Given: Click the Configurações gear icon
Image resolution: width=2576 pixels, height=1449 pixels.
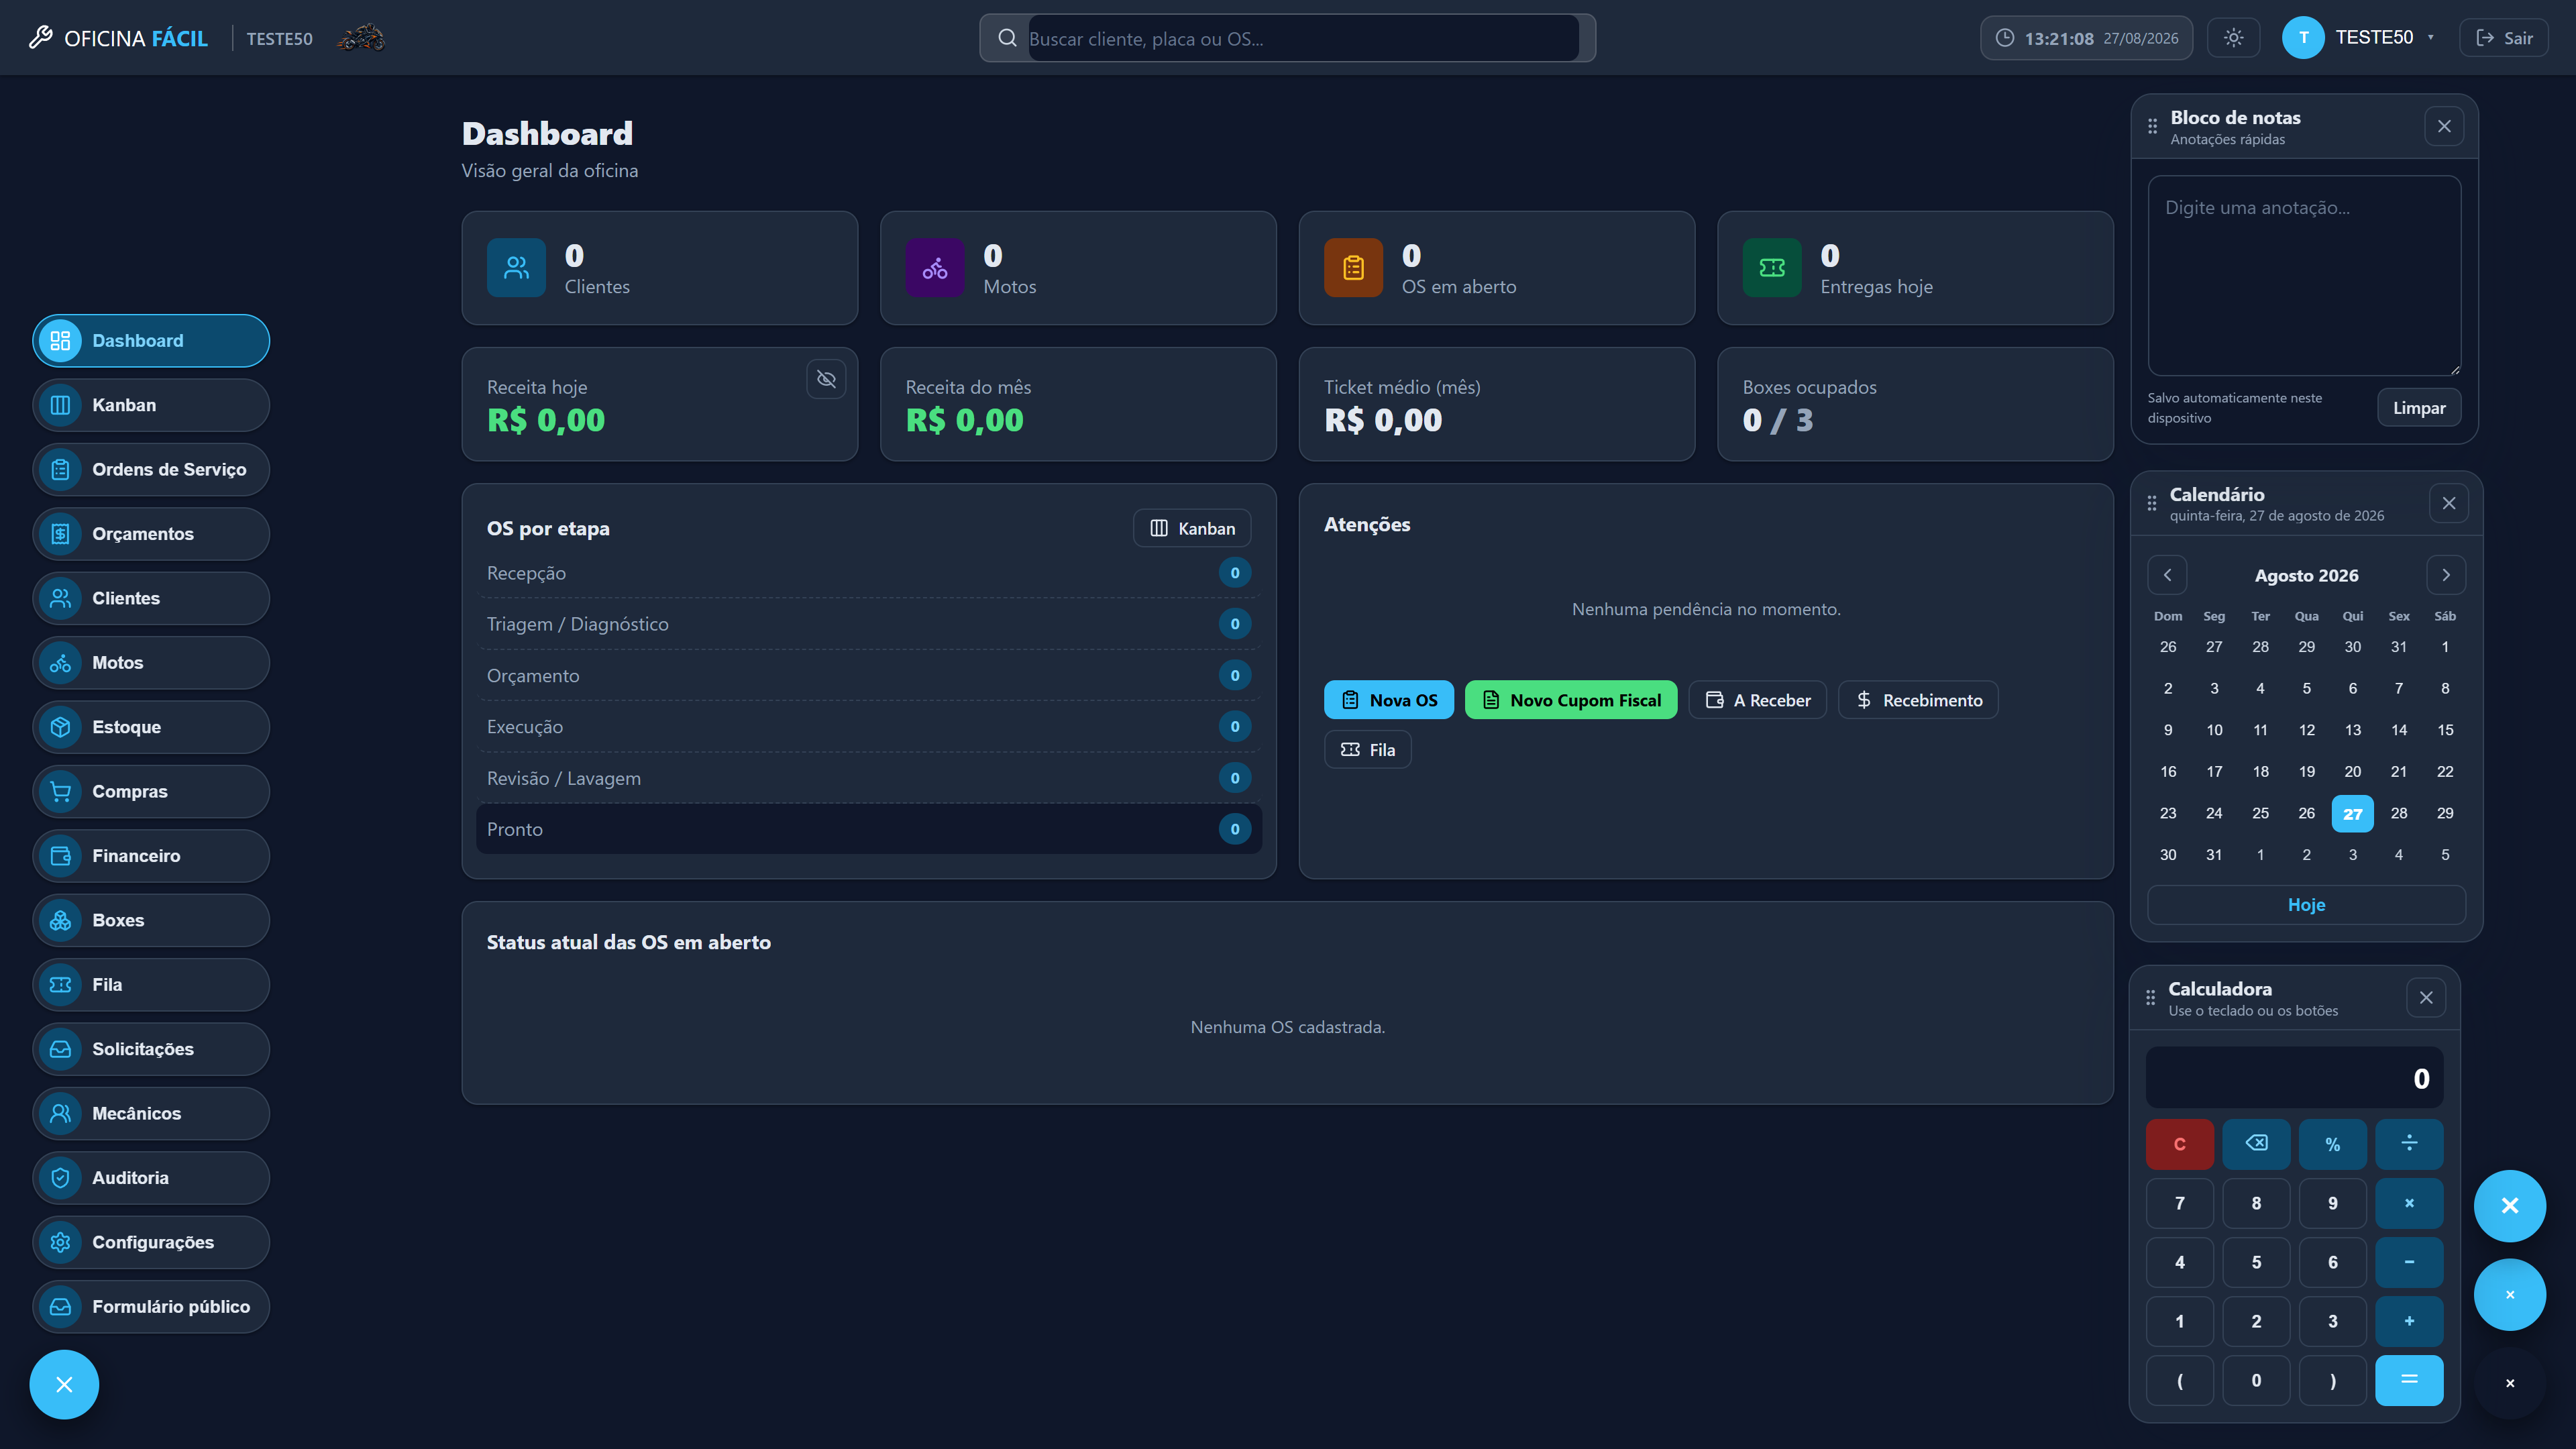Looking at the screenshot, I should (60, 1242).
